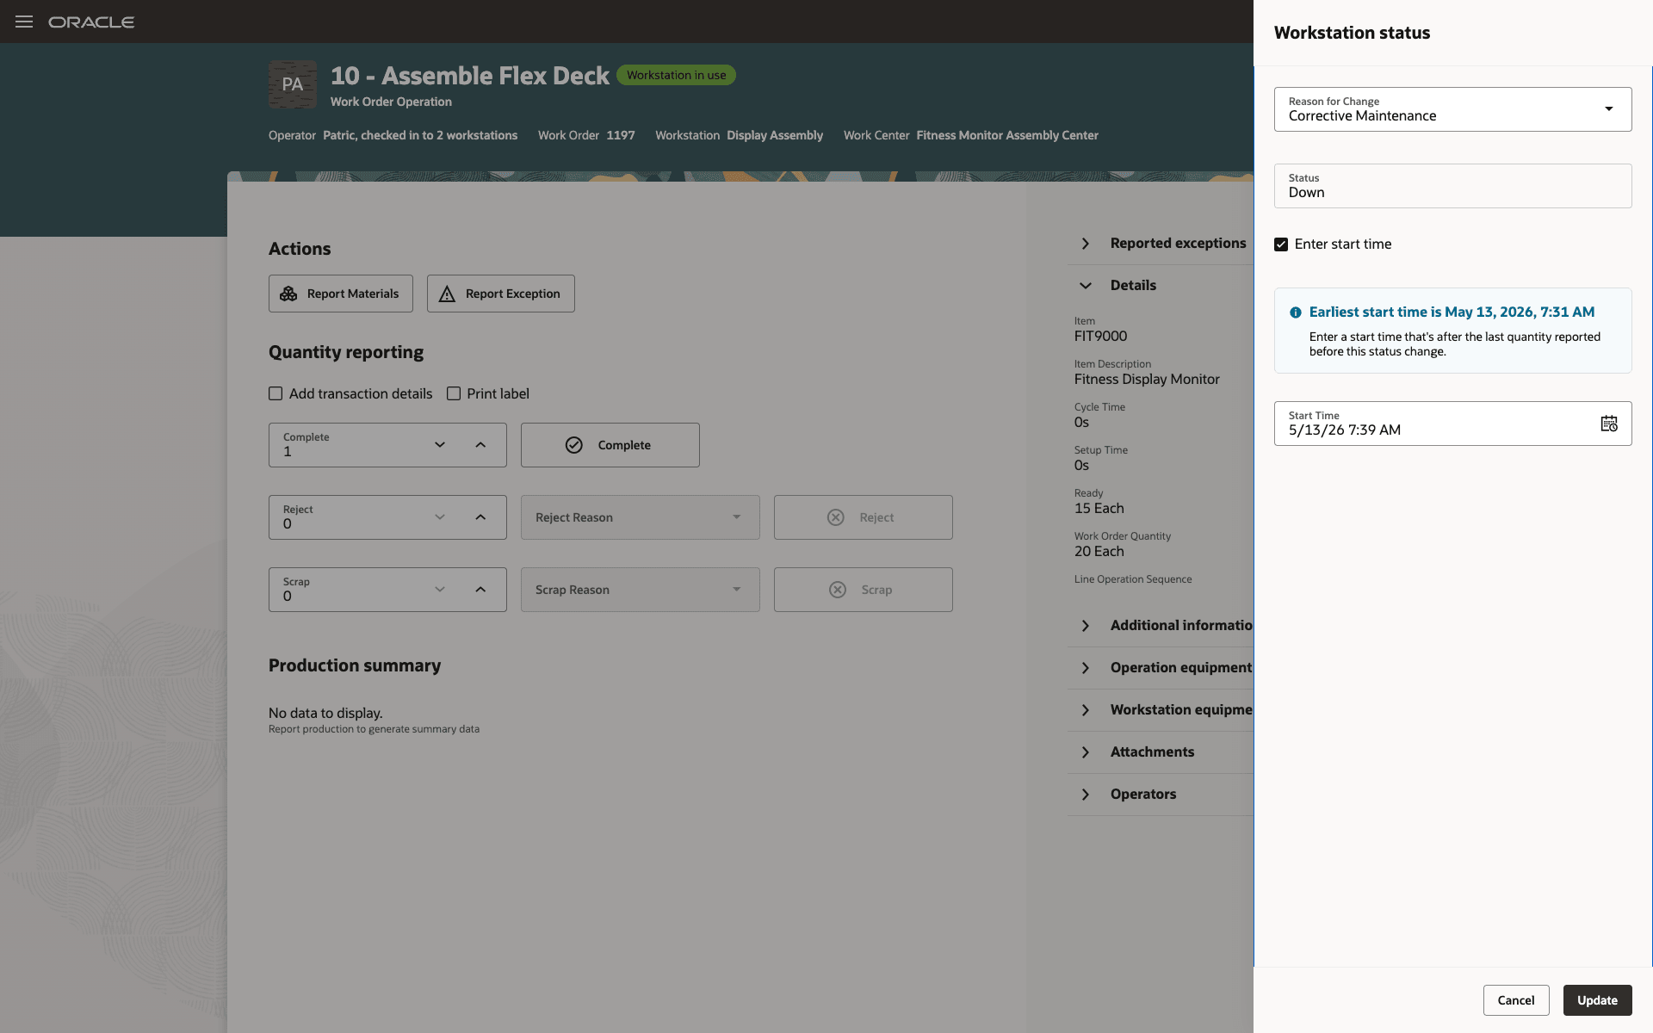Screen dimensions: 1653x1033
Task: Click item value FIT9000
Action: (x=1100, y=337)
